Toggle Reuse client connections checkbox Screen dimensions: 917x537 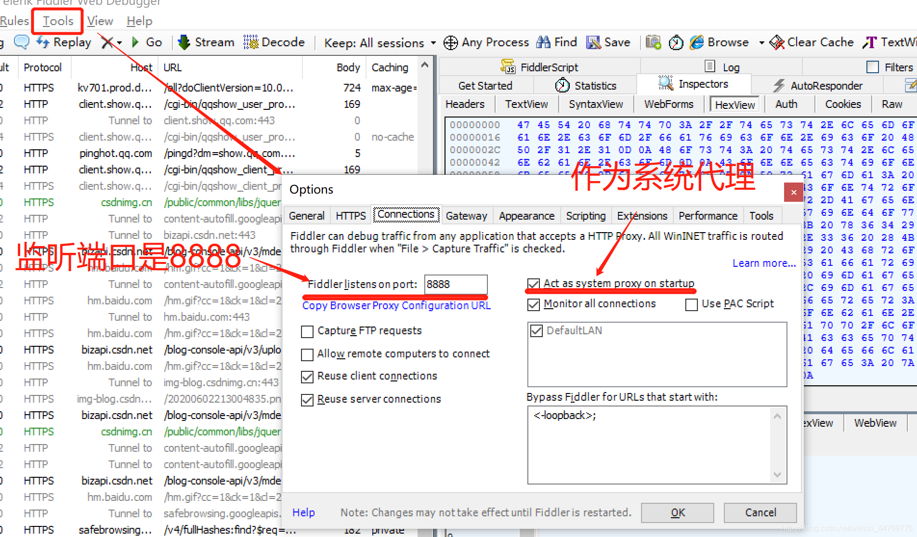pyautogui.click(x=307, y=377)
